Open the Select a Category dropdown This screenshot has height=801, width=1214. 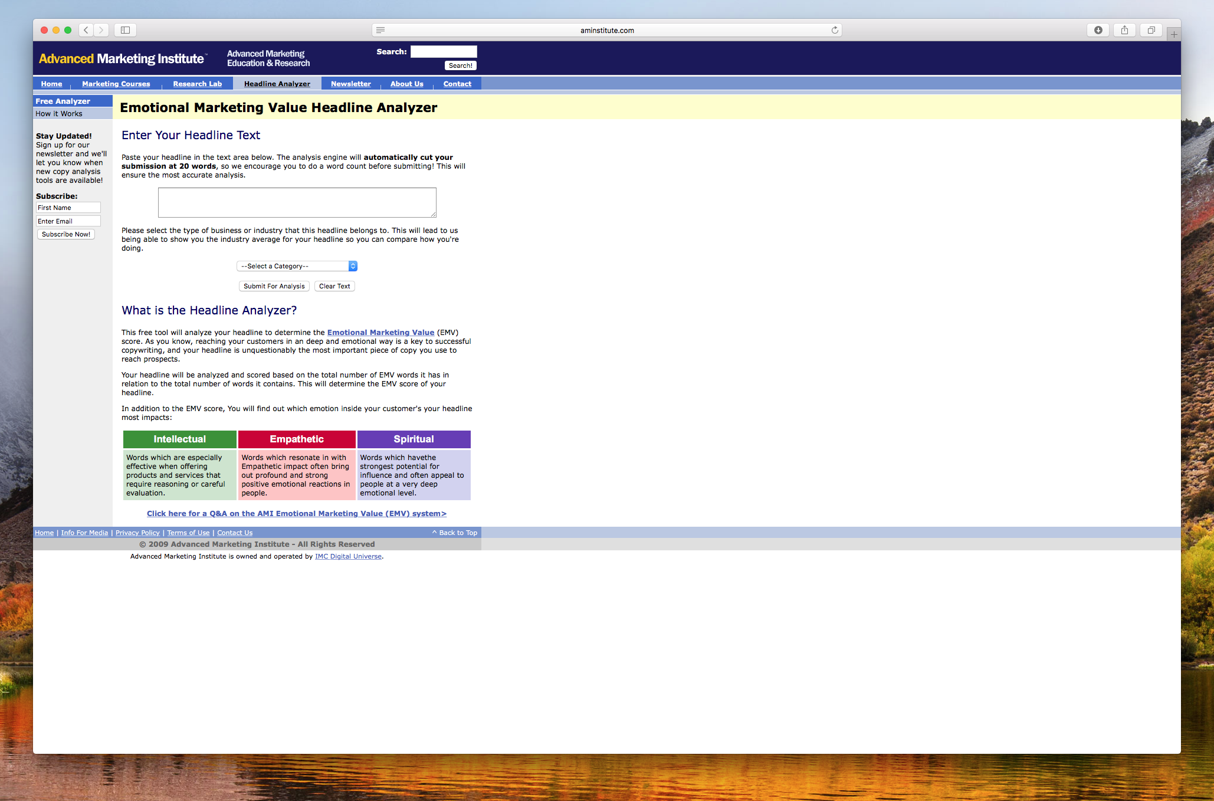(297, 266)
